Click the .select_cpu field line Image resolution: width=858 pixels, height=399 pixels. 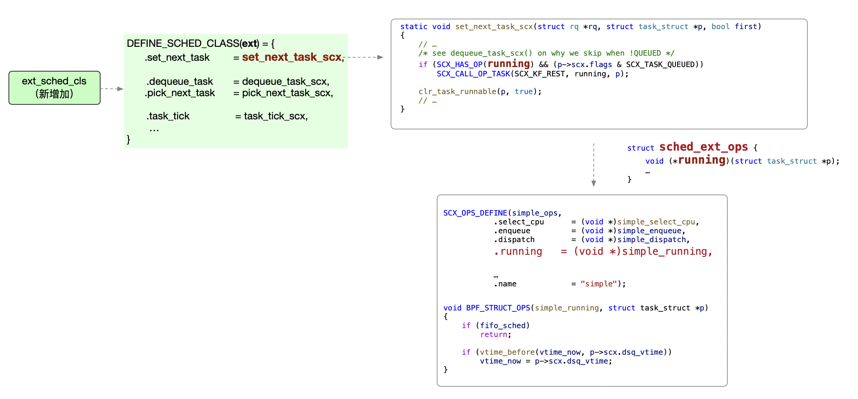596,222
